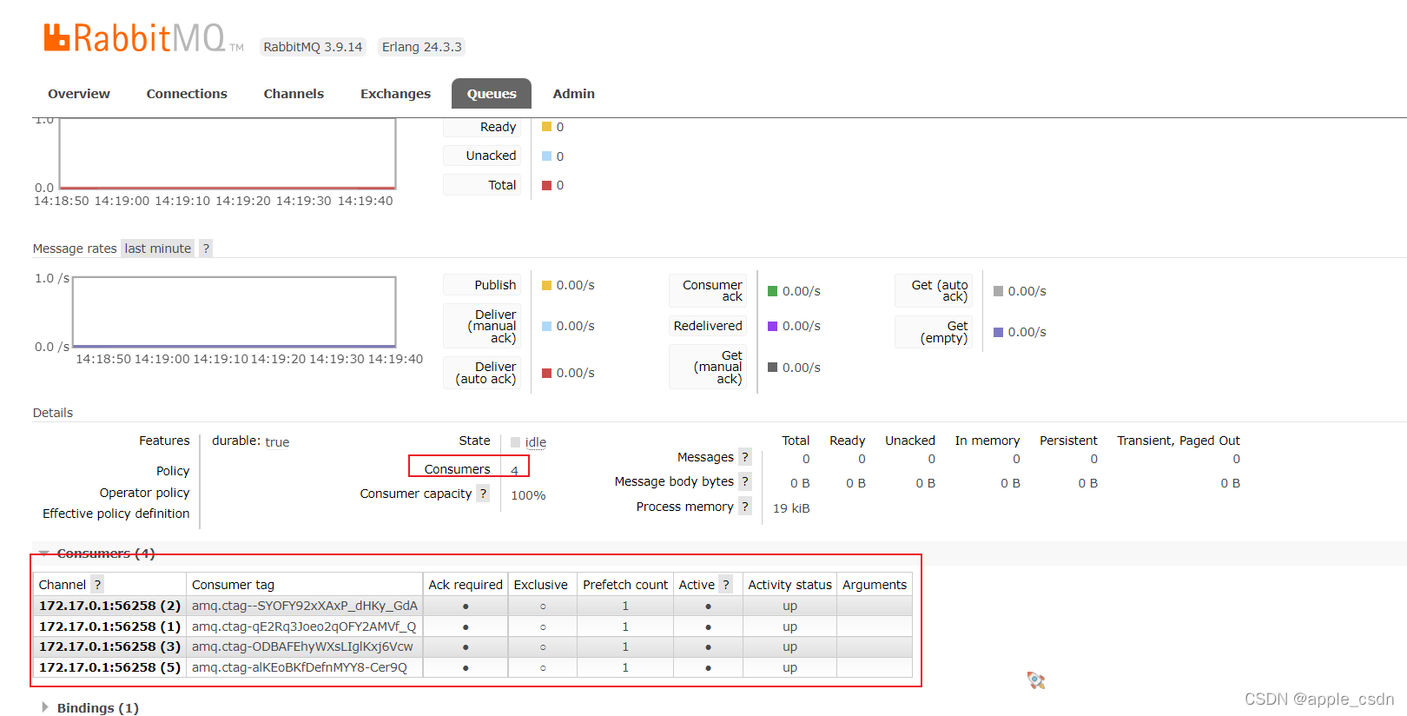1407x716 pixels.
Task: Click the 'Erlang 24.3.3' version label
Action: (422, 47)
